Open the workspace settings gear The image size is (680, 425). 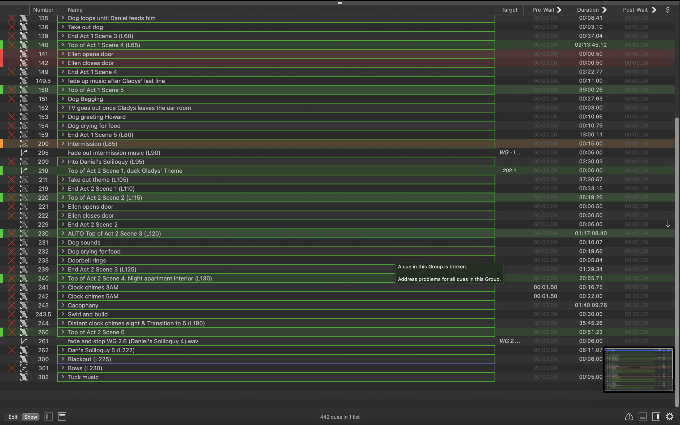(x=670, y=416)
